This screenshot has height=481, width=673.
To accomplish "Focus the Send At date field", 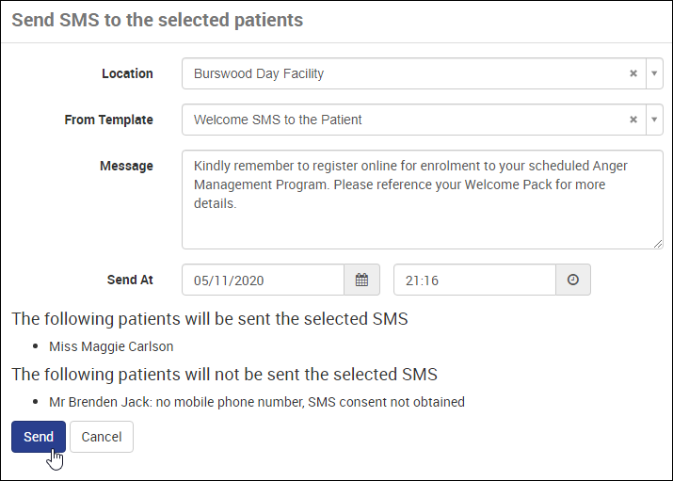I will (x=264, y=280).
